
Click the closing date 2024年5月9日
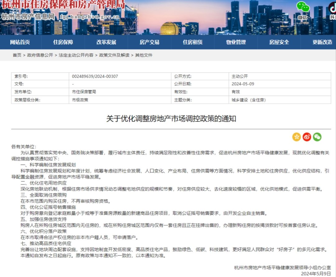click(x=316, y=274)
